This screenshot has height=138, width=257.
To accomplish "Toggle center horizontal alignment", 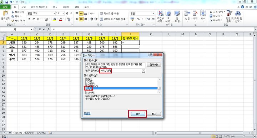I will [x=81, y=19].
